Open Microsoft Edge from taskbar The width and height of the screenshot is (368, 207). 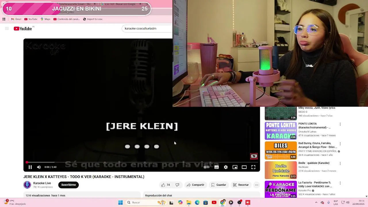(197, 202)
